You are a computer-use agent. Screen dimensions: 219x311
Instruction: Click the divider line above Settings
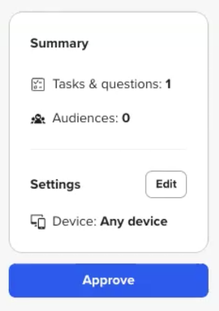(x=108, y=149)
